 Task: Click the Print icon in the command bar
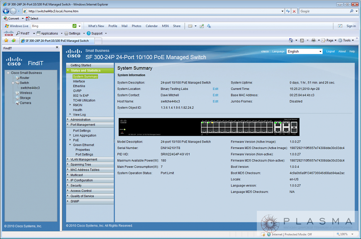(313, 41)
